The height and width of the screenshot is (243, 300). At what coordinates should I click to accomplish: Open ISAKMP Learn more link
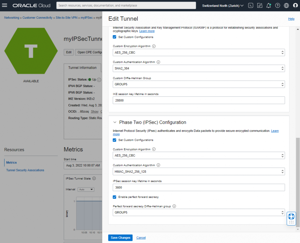tap(147, 31)
